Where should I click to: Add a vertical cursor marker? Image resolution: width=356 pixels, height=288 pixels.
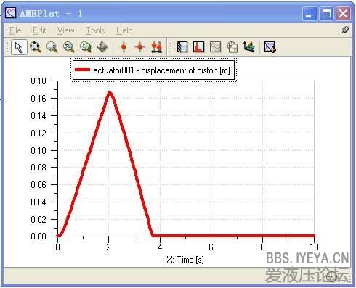[x=124, y=47]
